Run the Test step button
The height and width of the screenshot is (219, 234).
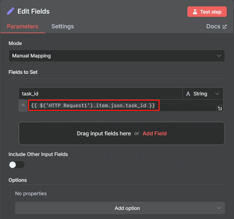pyautogui.click(x=207, y=12)
